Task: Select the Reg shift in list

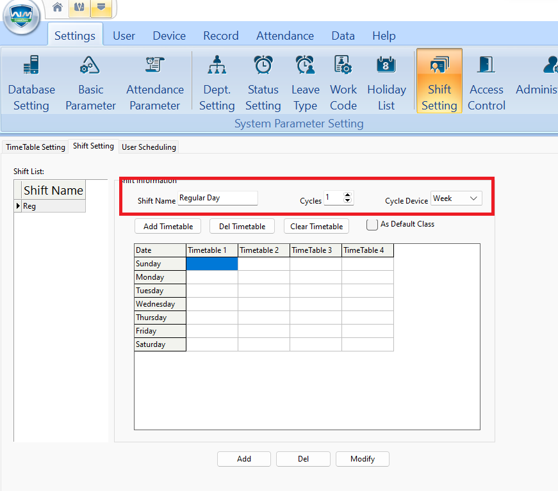Action: 53,206
